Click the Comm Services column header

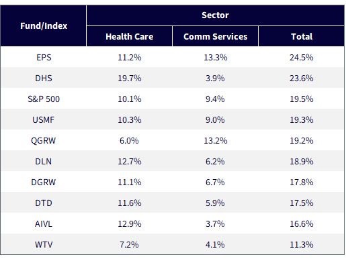(x=216, y=36)
